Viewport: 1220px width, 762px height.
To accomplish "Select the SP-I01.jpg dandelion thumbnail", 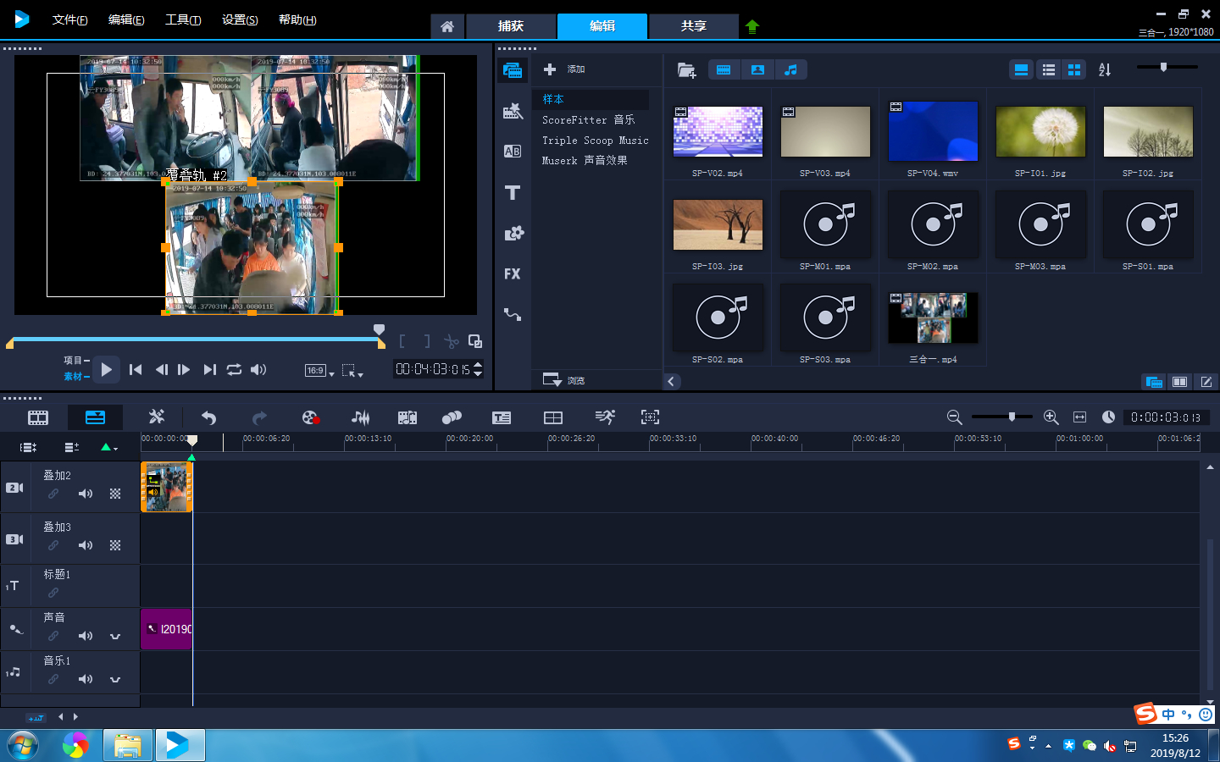I will click(x=1040, y=132).
